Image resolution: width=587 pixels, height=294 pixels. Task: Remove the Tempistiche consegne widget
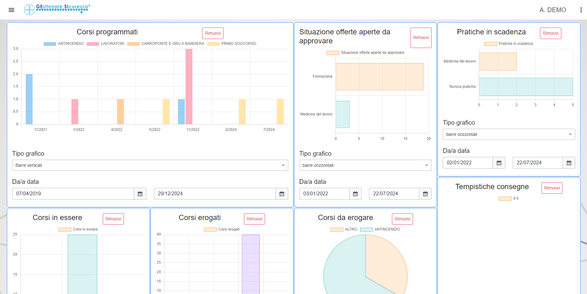pos(552,188)
